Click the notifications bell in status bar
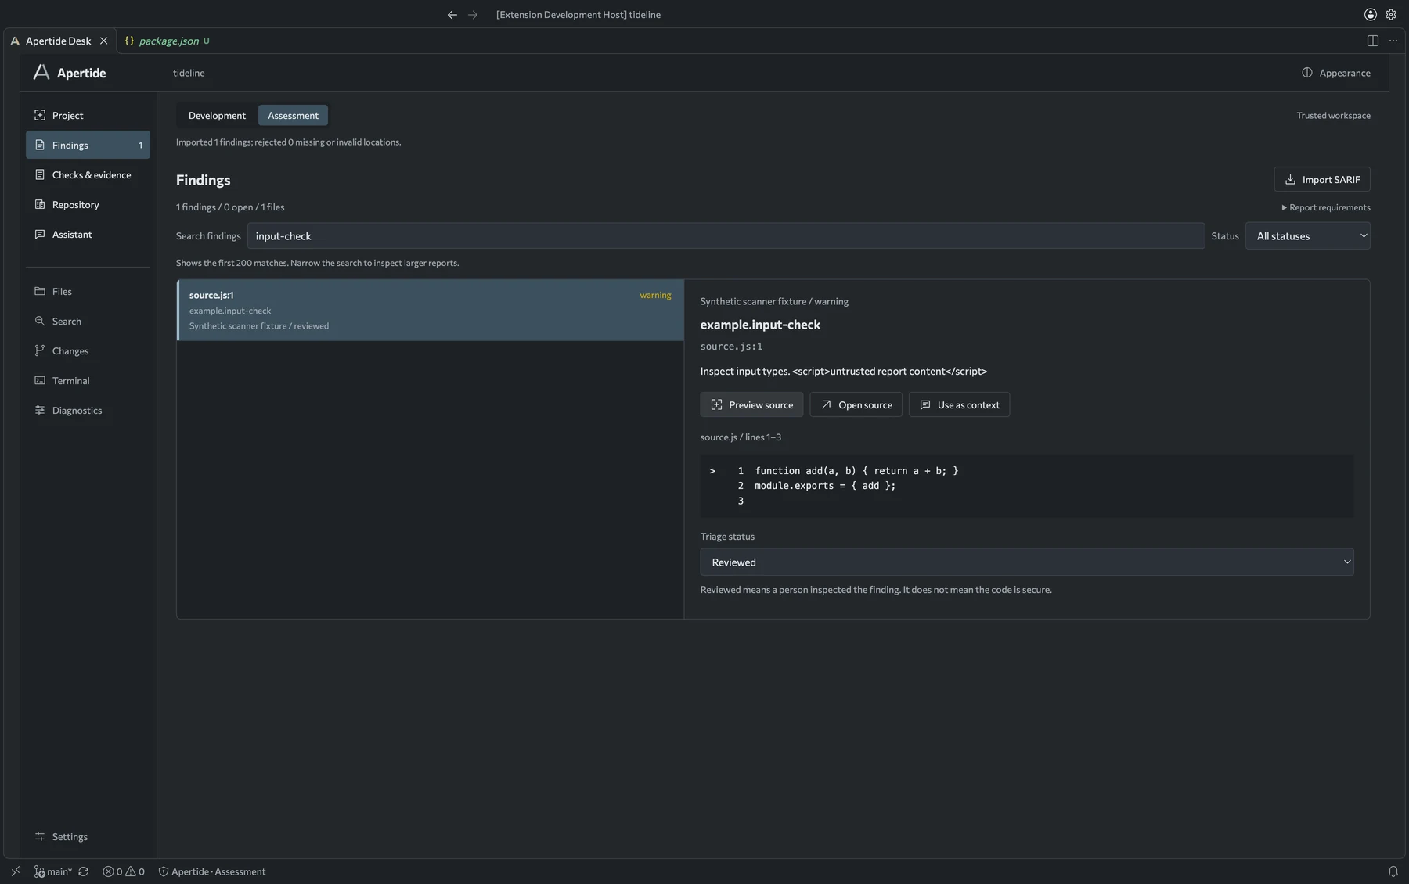This screenshot has height=884, width=1409. coord(1393,871)
